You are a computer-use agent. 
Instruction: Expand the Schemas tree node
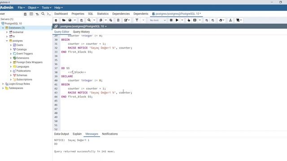[x=11, y=75]
